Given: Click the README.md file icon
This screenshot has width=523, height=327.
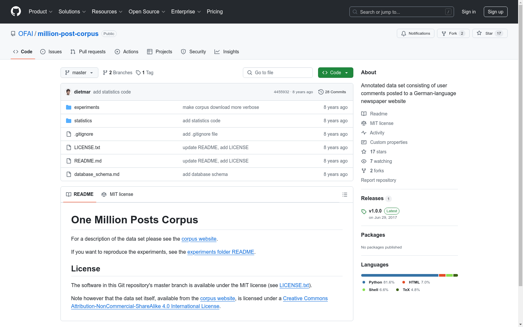Looking at the screenshot, I should [x=69, y=161].
